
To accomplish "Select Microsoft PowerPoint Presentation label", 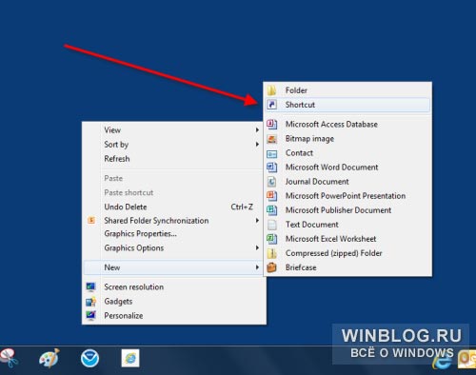I will click(346, 196).
